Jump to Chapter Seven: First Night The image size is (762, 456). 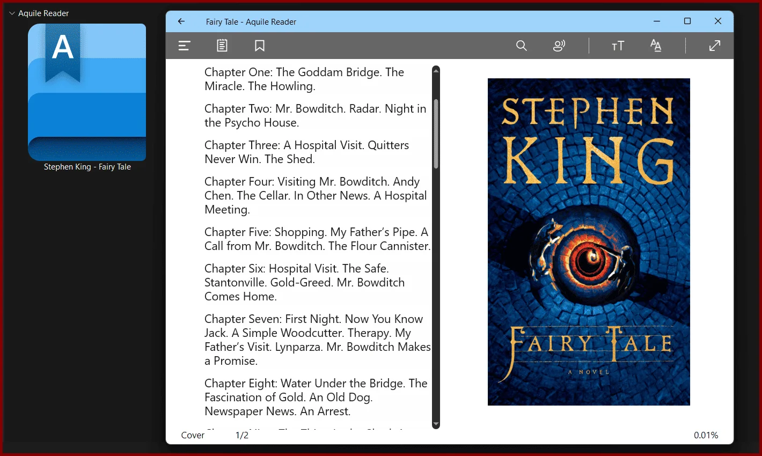[318, 340]
